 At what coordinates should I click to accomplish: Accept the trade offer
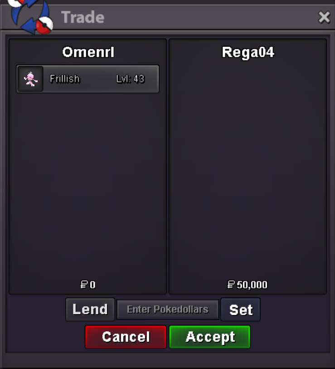(x=210, y=337)
